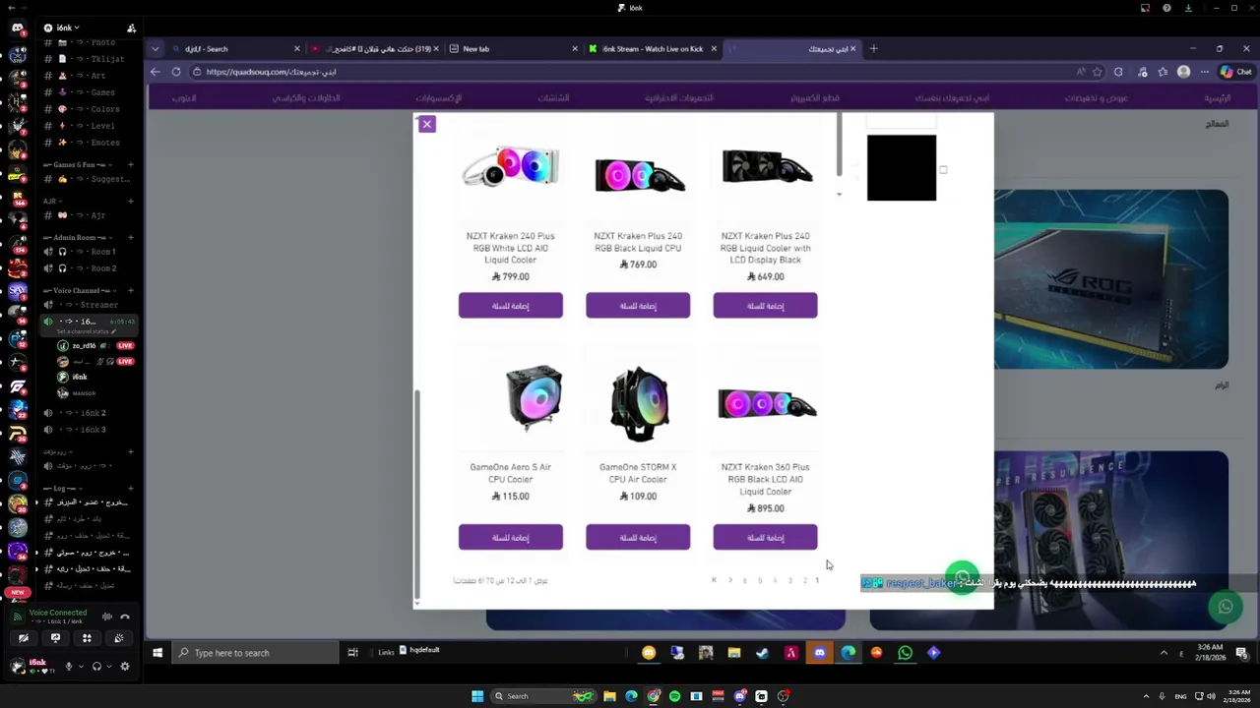
Task: Open the Photo channel in Discord
Action: pos(90,42)
